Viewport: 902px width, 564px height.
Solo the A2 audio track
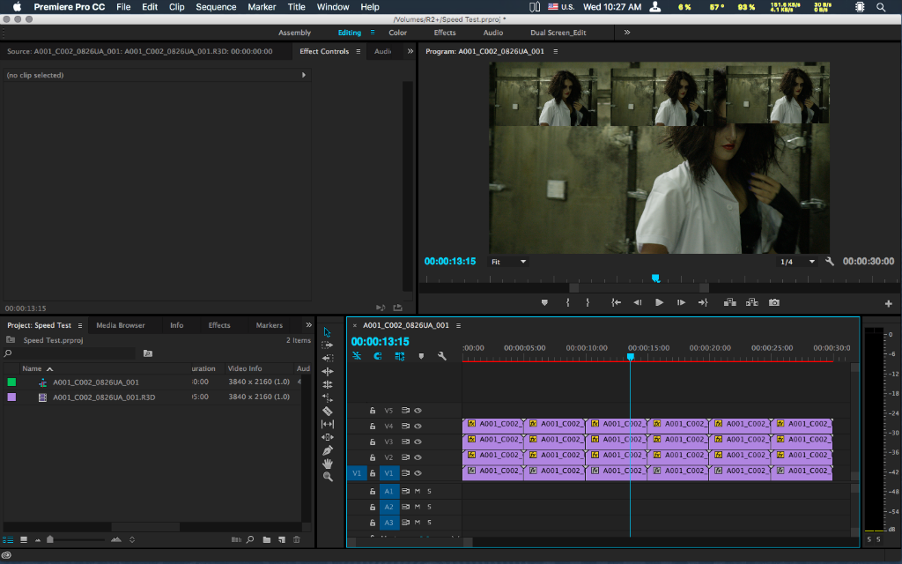(429, 507)
